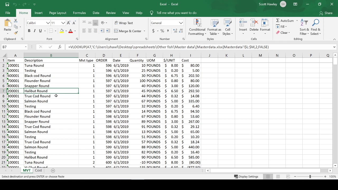338x190 pixels.
Task: Toggle Bold formatting
Action: tap(29, 31)
